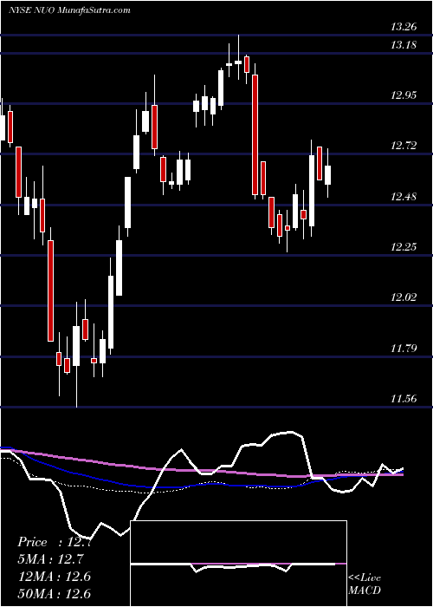The width and height of the screenshot is (433, 607).
Task: Click the Price : 12.7 readout
Action: coord(55,542)
